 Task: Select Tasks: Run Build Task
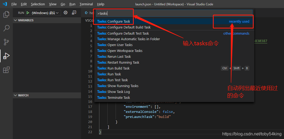point(174,68)
